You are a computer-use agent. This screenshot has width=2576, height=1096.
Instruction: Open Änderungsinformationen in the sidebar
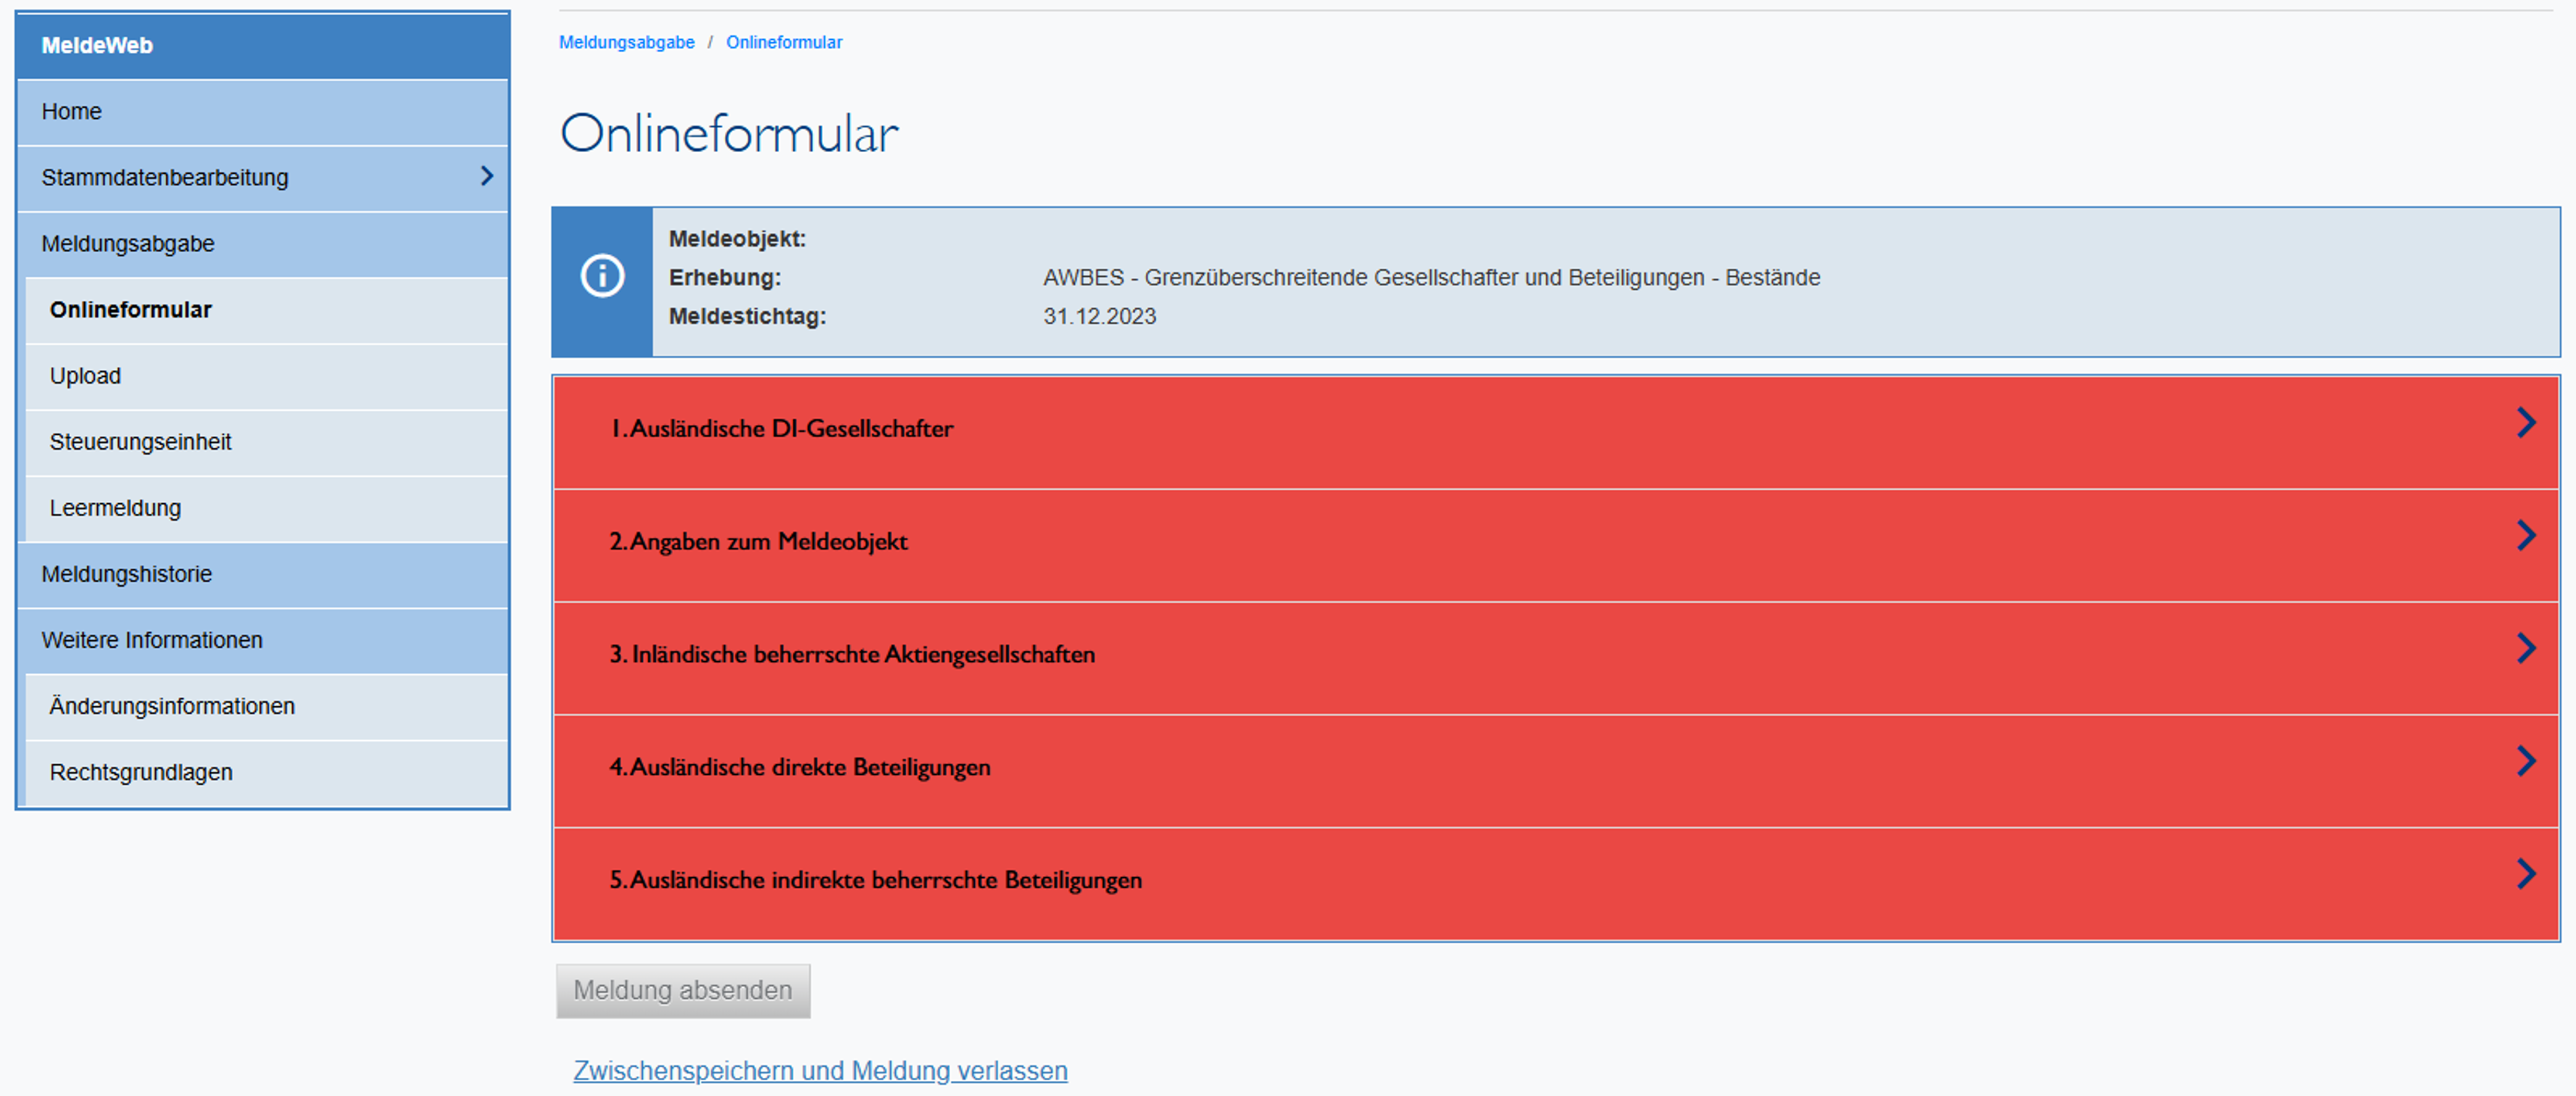[172, 706]
